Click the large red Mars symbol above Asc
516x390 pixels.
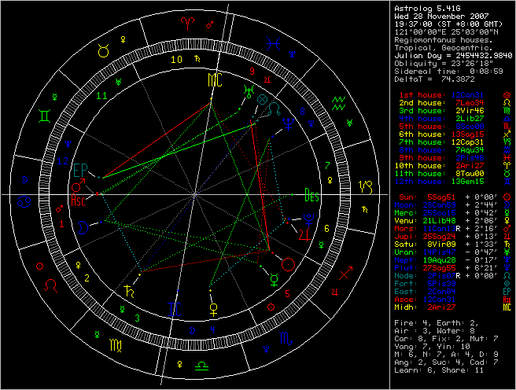click(x=79, y=185)
